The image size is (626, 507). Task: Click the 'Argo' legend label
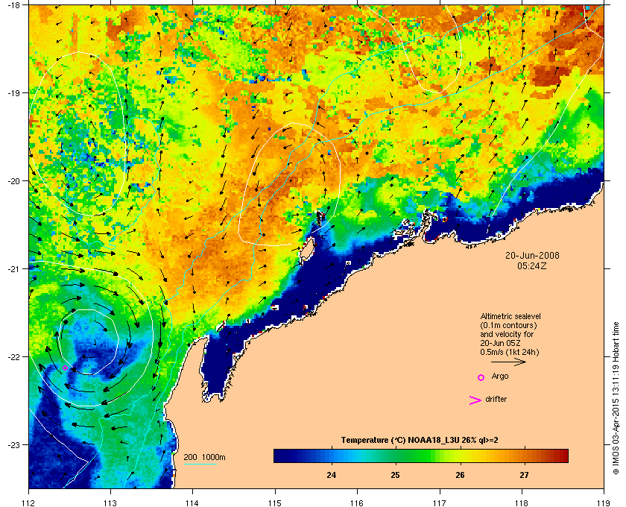point(500,377)
